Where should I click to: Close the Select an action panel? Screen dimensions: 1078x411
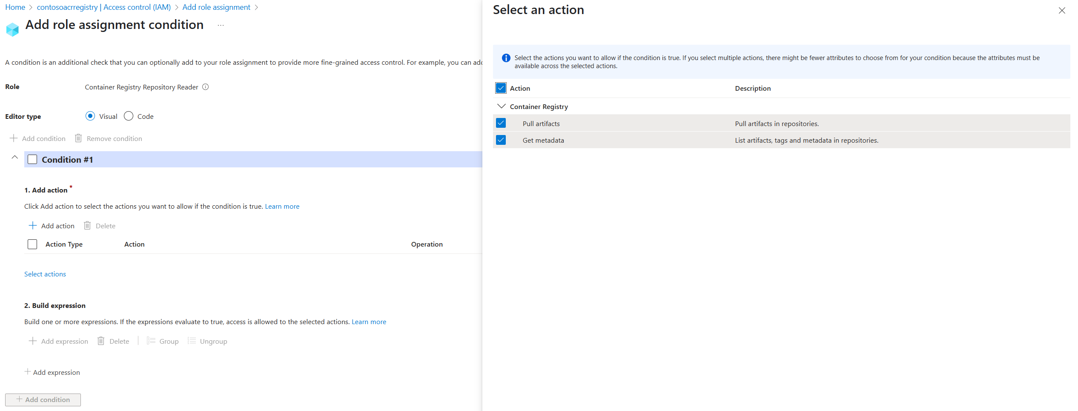(x=1062, y=11)
